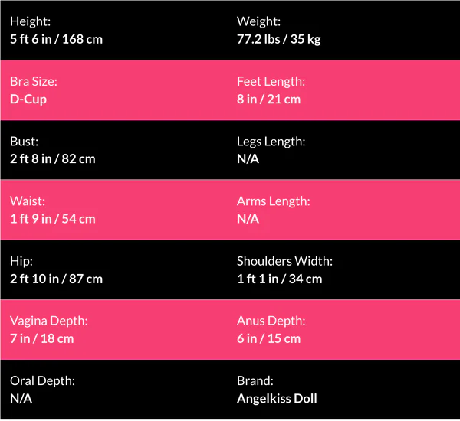This screenshot has height=421, width=460.
Task: Click the Legs Length label
Action: [x=271, y=141]
